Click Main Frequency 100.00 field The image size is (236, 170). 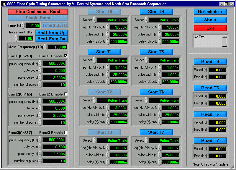pyautogui.click(x=57, y=47)
